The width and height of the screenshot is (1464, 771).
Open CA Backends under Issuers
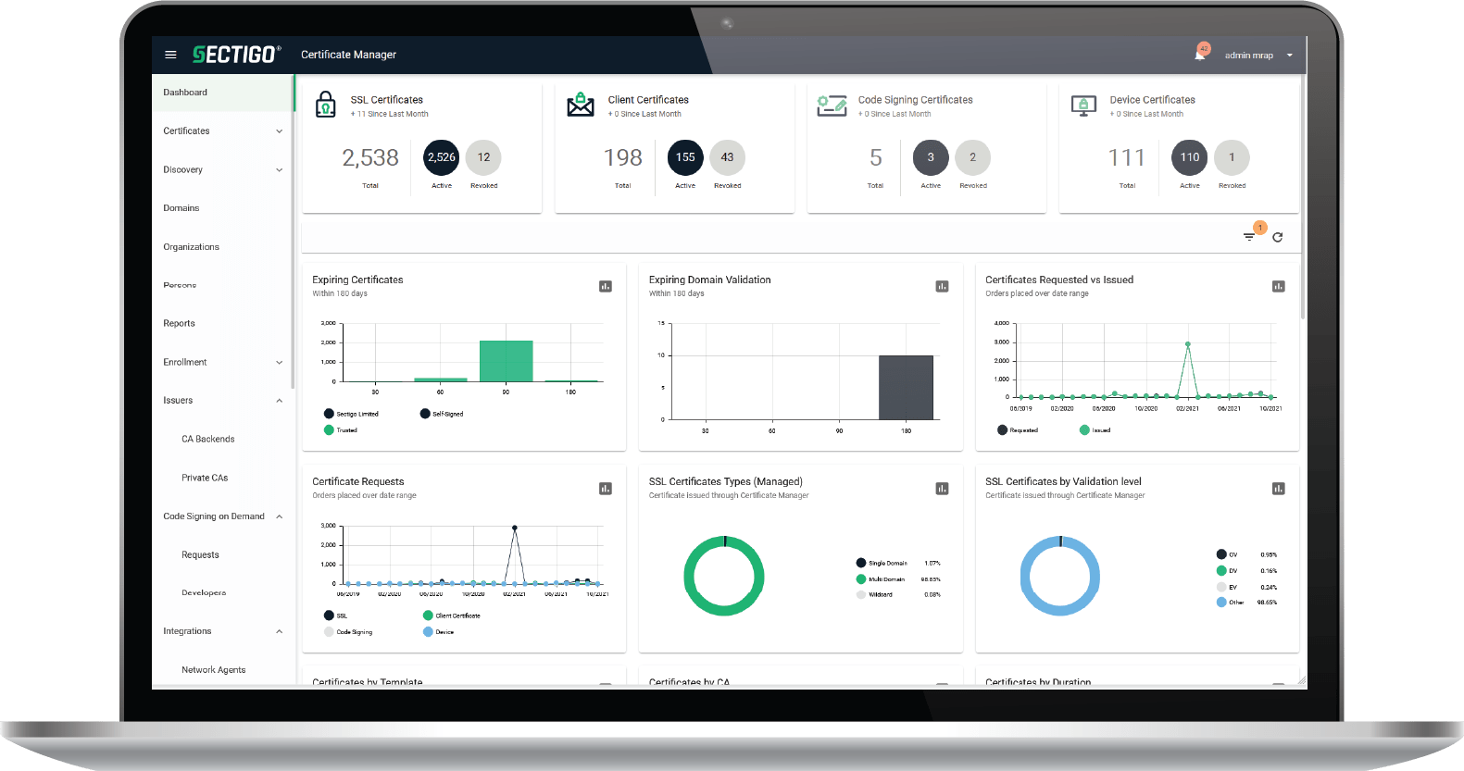click(208, 440)
